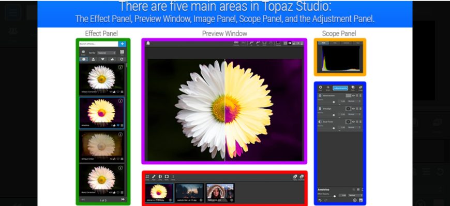Click the Duplicate icon in Image Panel
This screenshot has height=206, width=450.
(x=302, y=178)
